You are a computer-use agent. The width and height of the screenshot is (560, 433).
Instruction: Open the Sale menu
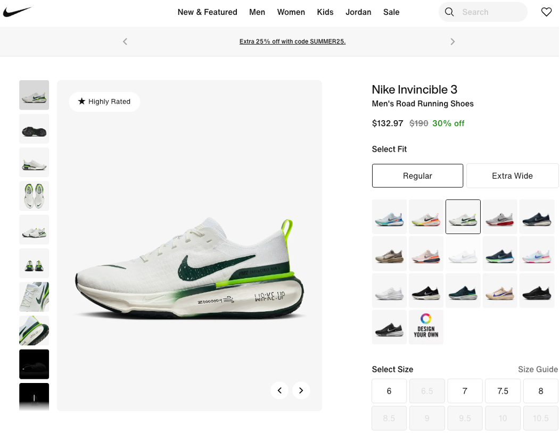point(391,12)
